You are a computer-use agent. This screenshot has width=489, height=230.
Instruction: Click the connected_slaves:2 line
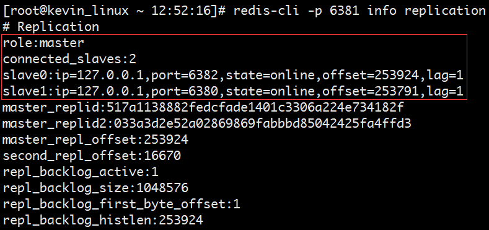pyautogui.click(x=69, y=60)
